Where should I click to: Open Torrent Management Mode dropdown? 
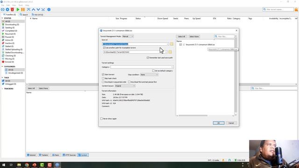128,36
